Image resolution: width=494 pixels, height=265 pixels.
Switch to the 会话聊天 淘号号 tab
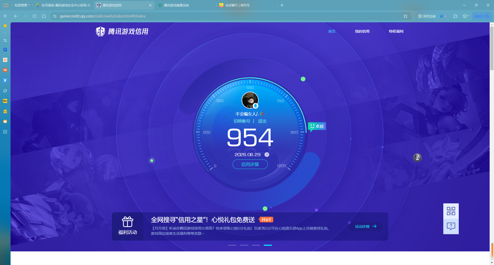[x=246, y=5]
